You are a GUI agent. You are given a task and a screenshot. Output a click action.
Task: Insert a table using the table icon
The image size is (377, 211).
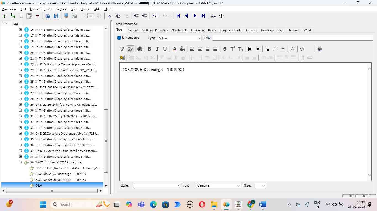click(122, 58)
